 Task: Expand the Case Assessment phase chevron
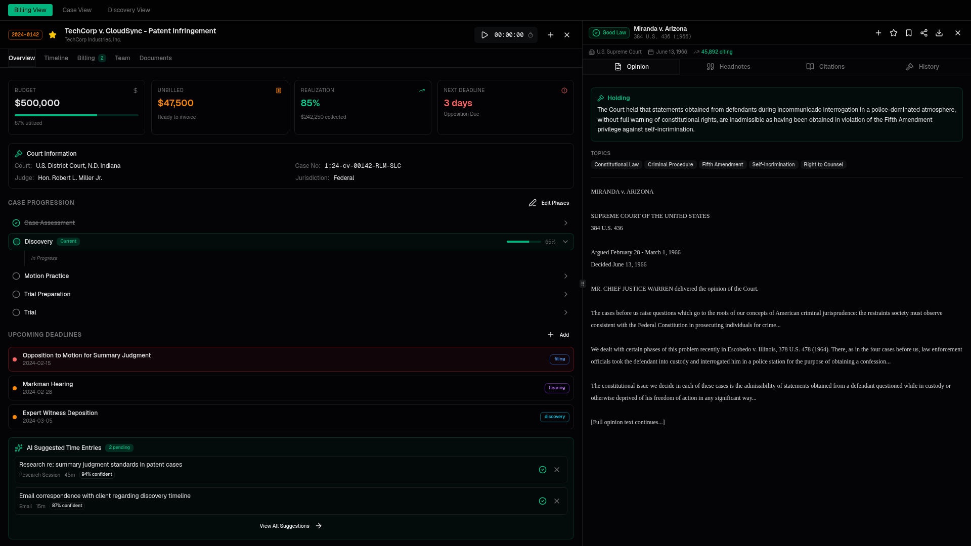(565, 223)
